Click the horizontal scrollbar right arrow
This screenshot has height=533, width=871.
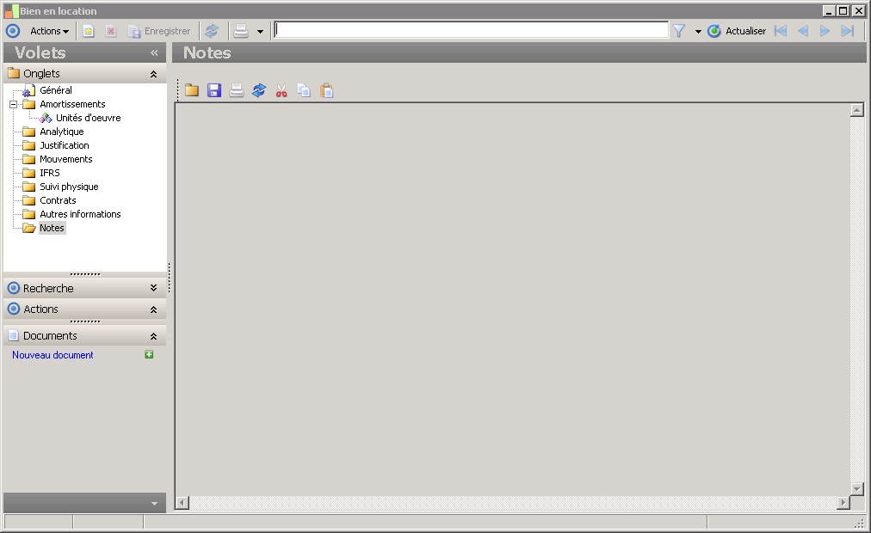[x=843, y=503]
